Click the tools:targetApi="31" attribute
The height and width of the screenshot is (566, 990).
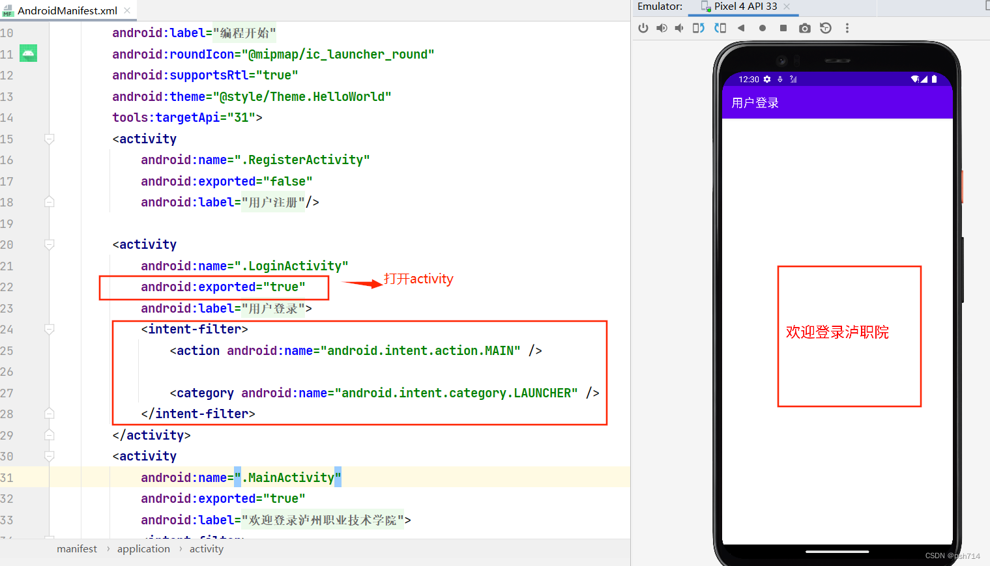(184, 118)
